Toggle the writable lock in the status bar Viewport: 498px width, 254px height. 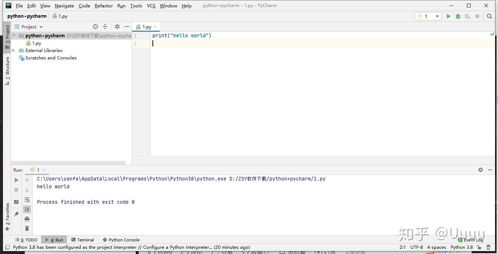coord(480,247)
